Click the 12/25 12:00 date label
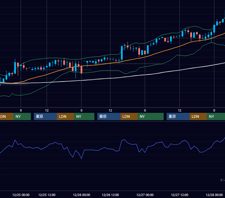Viewport: 225px width, 198px height. click(x=47, y=195)
